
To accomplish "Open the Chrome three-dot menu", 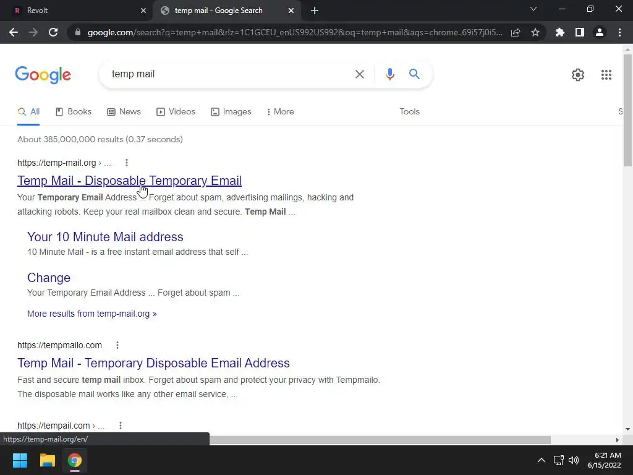I will (x=619, y=32).
